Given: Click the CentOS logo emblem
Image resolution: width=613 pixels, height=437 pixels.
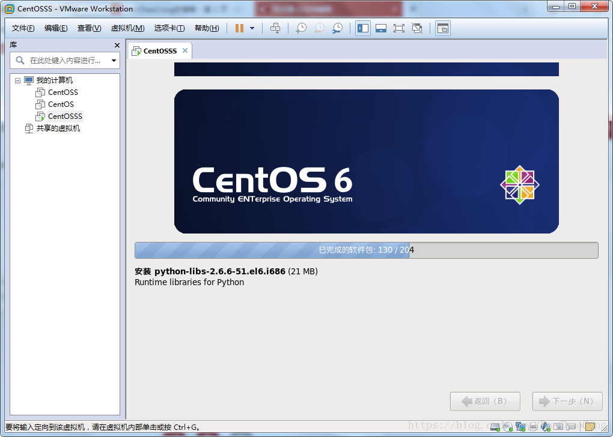Looking at the screenshot, I should (x=520, y=185).
